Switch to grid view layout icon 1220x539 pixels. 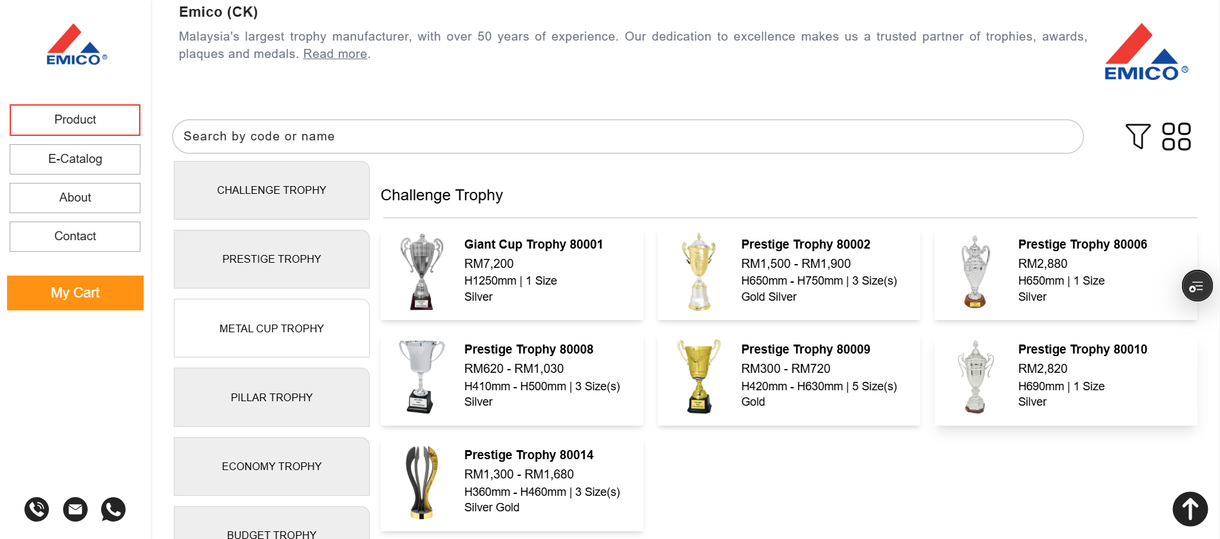point(1176,137)
